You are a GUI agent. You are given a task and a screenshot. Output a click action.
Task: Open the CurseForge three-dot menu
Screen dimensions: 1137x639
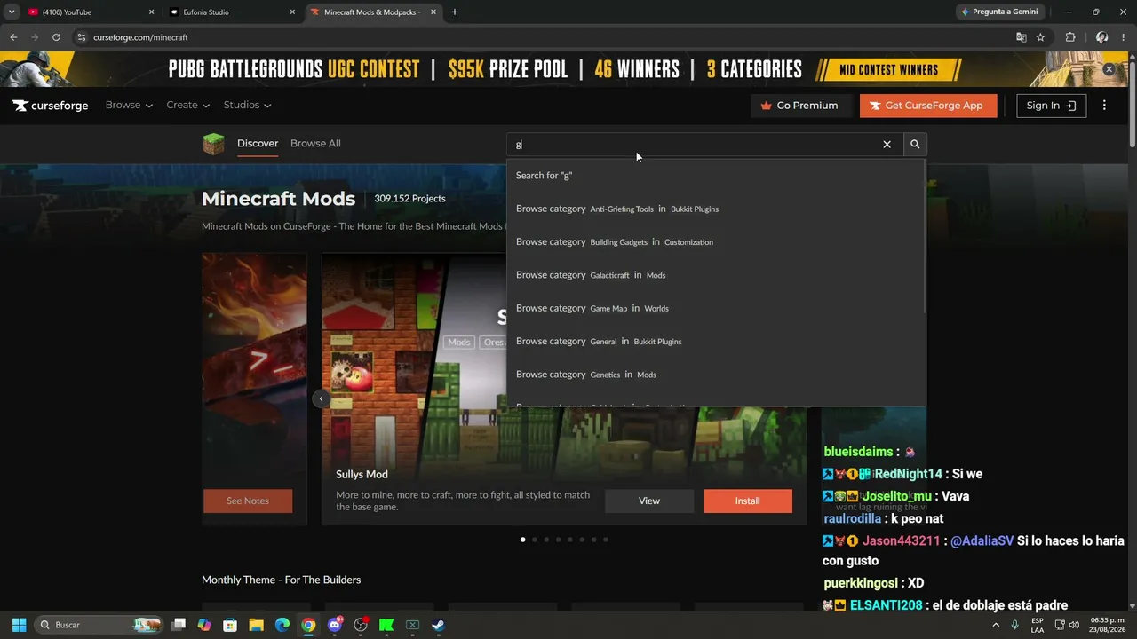(1104, 106)
